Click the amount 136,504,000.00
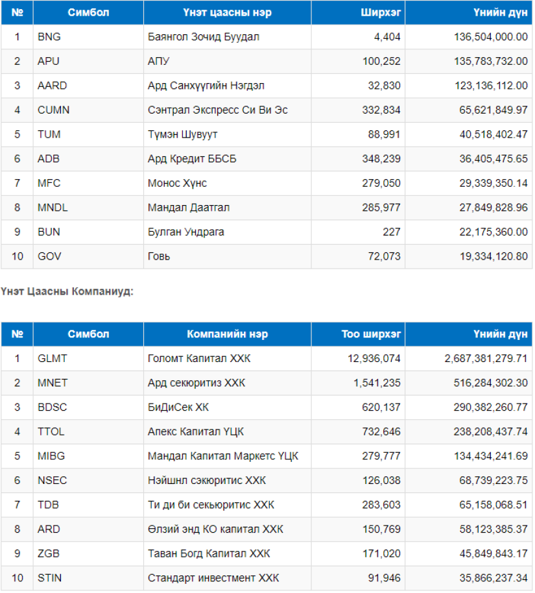 [x=491, y=37]
